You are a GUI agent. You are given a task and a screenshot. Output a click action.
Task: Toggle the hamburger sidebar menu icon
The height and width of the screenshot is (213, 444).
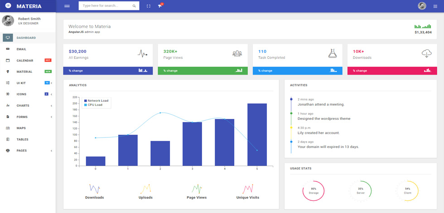pos(67,6)
